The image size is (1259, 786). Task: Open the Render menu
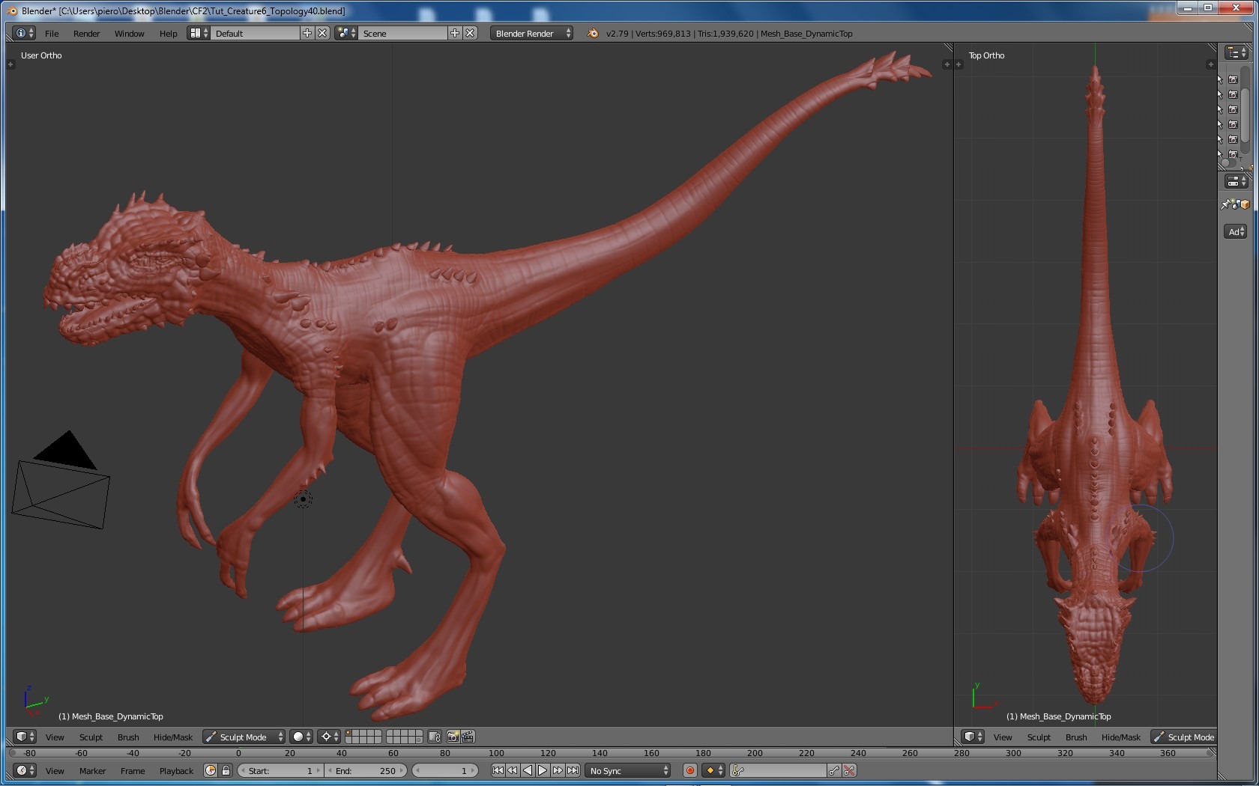tap(87, 34)
